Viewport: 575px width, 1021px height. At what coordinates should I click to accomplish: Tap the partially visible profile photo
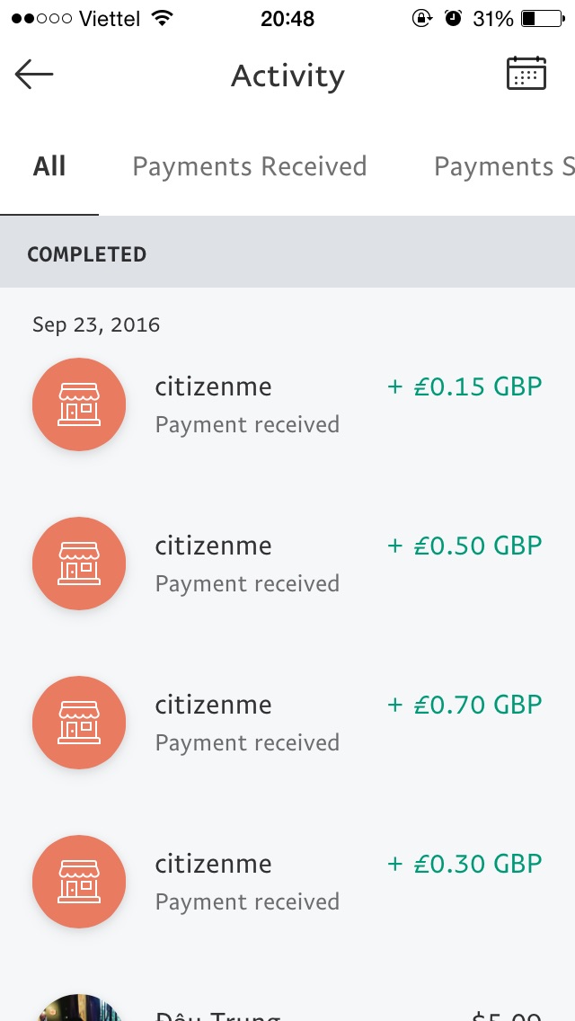(79, 1008)
